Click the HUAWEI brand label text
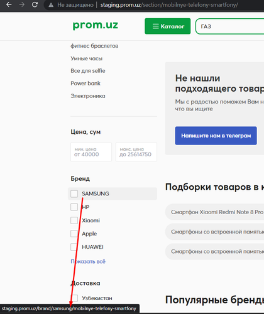Viewport: 264px width, 314px height. [x=92, y=247]
